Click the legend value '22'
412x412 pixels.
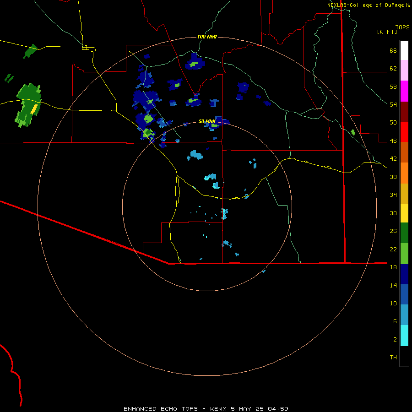(393, 249)
